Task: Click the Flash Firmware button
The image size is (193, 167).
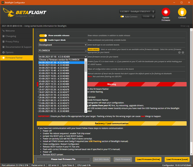Action: (123, 159)
